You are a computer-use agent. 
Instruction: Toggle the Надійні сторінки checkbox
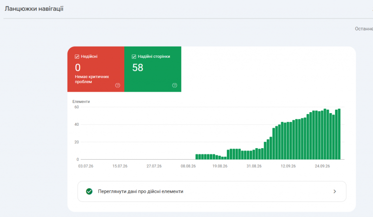tap(134, 57)
